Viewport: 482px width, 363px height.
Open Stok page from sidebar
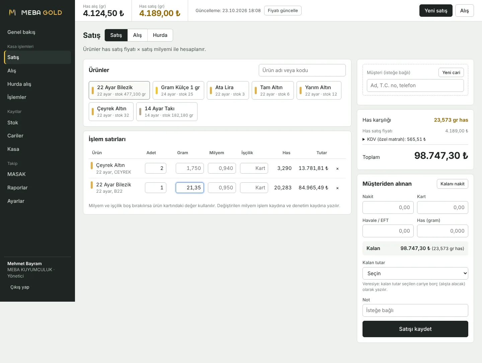[37, 123]
